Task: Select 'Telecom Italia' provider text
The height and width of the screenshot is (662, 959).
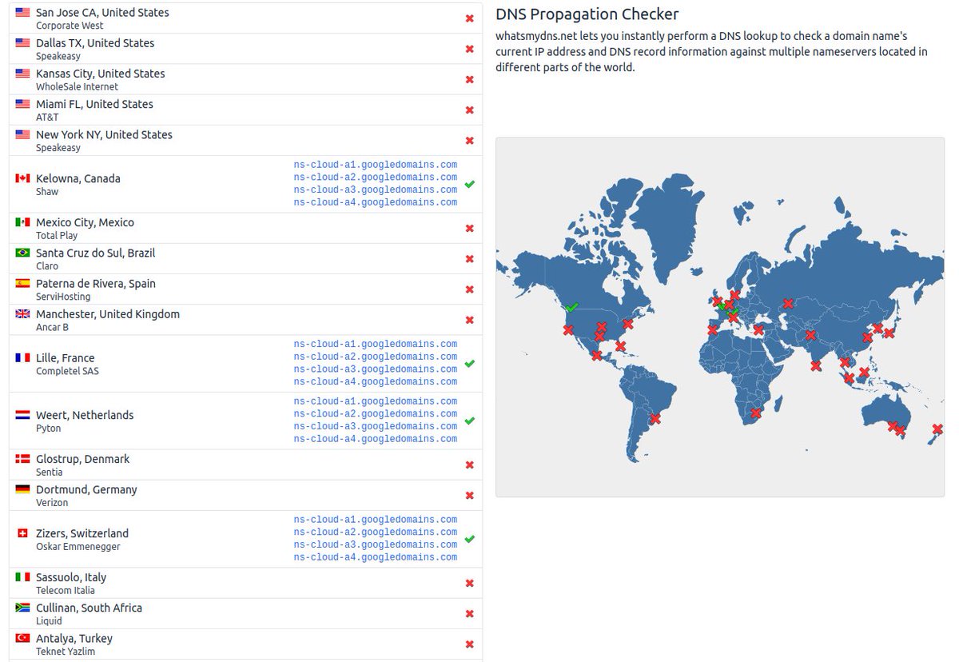Action: (x=66, y=591)
